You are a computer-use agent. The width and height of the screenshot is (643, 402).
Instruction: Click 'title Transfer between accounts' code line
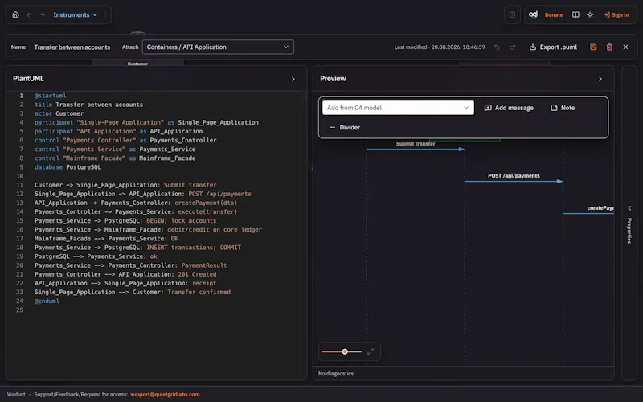pyautogui.click(x=88, y=105)
